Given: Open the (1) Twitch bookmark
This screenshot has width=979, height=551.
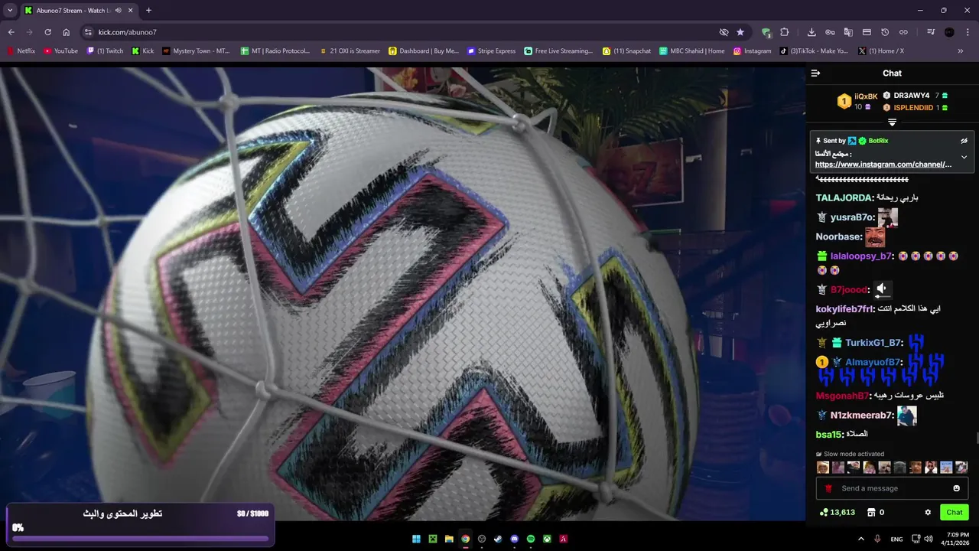Looking at the screenshot, I should pyautogui.click(x=105, y=51).
